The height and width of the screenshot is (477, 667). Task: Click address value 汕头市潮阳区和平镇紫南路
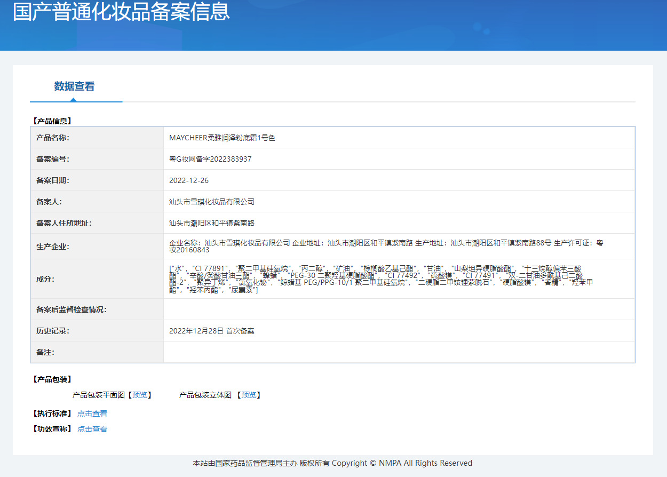coord(212,223)
